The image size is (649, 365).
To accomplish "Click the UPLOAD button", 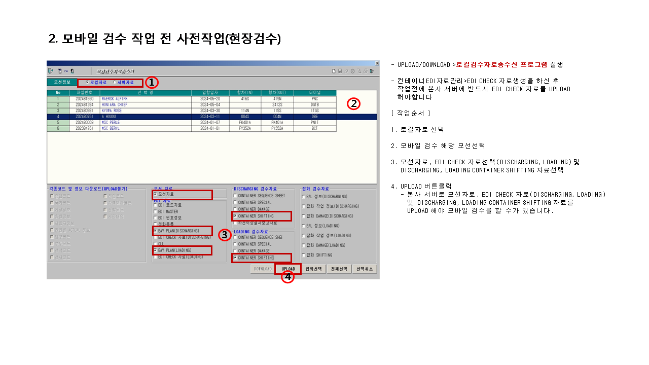I will (x=288, y=269).
